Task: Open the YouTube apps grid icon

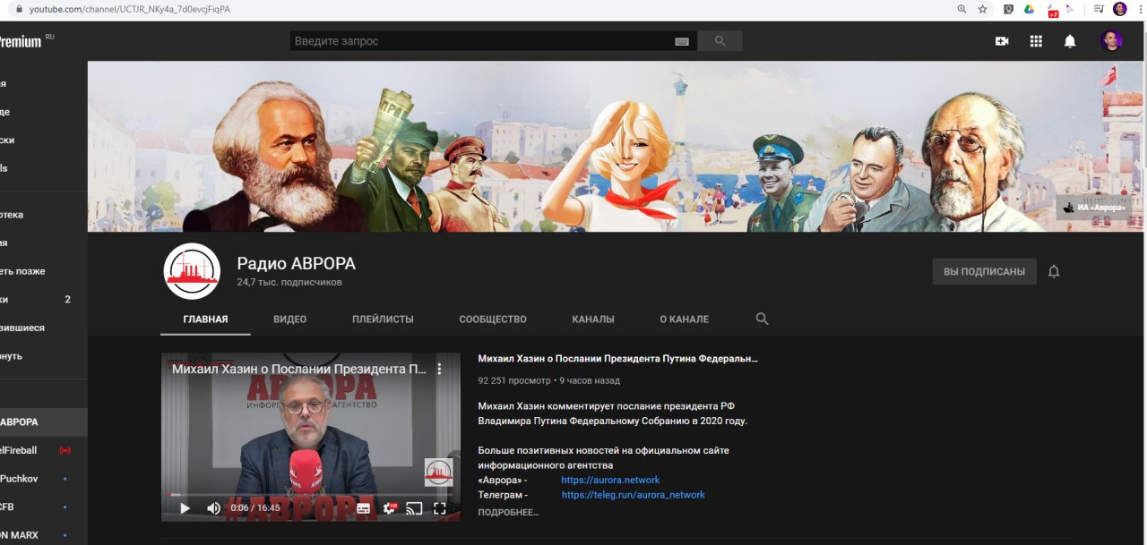Action: click(1036, 41)
